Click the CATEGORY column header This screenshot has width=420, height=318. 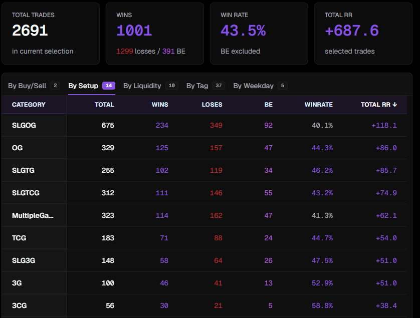point(29,105)
